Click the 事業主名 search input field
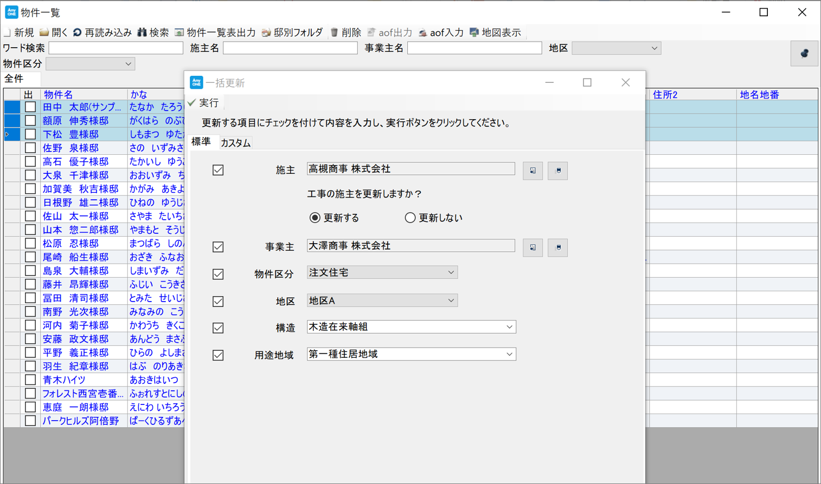The image size is (821, 484). (x=474, y=48)
